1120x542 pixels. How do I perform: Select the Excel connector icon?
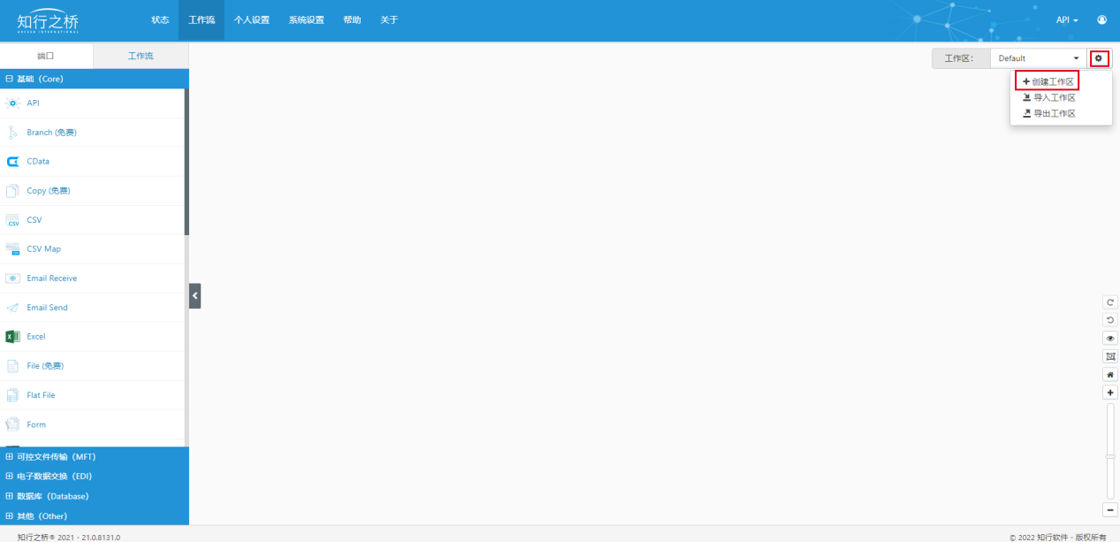[x=12, y=337]
